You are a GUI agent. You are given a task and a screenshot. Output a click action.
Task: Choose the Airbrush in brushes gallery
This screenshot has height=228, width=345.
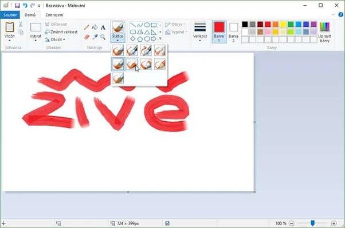click(x=160, y=50)
